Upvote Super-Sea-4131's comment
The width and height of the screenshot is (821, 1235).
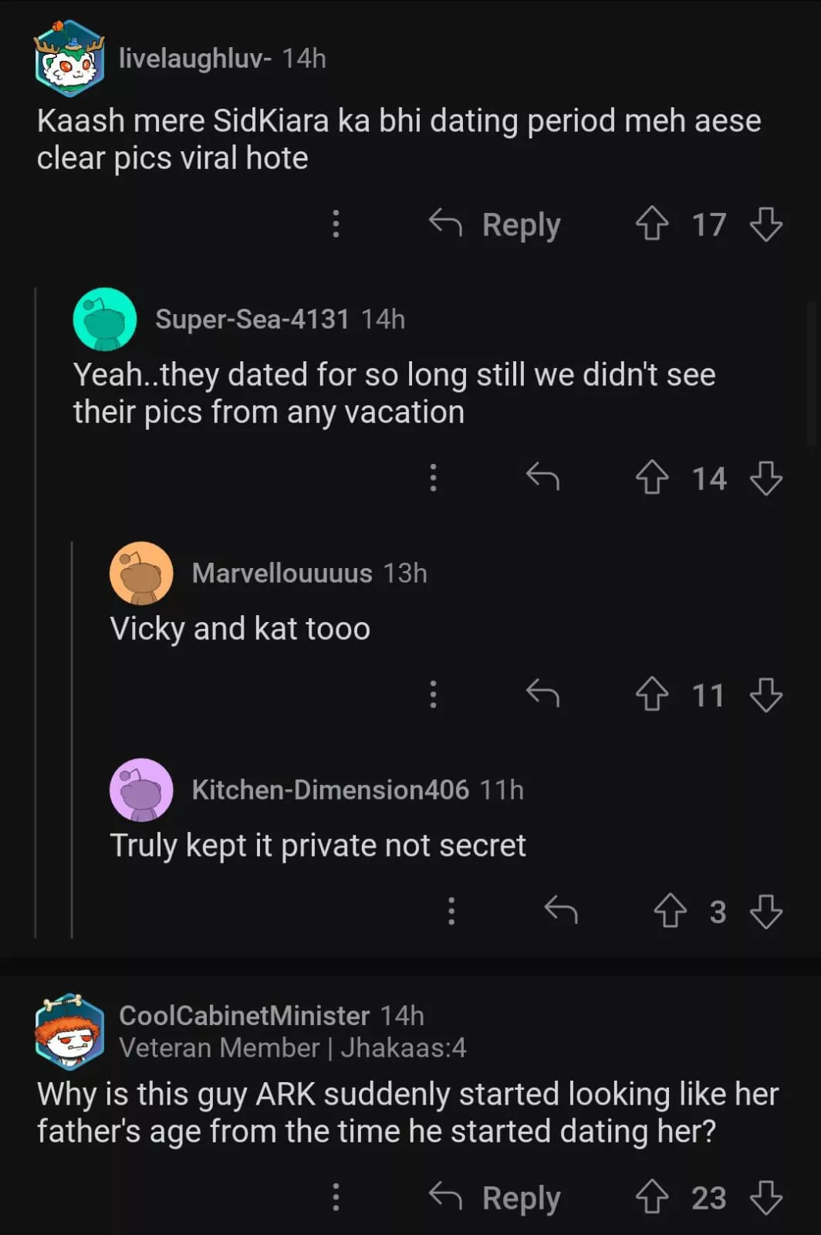pos(652,478)
